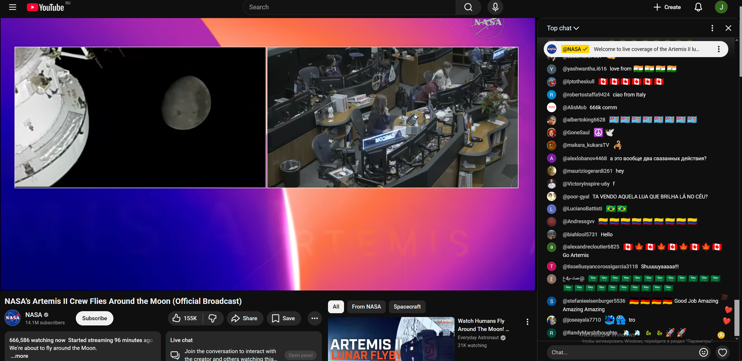Viewport: 742px width, 361px height.
Task: Activate voice search microphone
Action: coord(495,7)
